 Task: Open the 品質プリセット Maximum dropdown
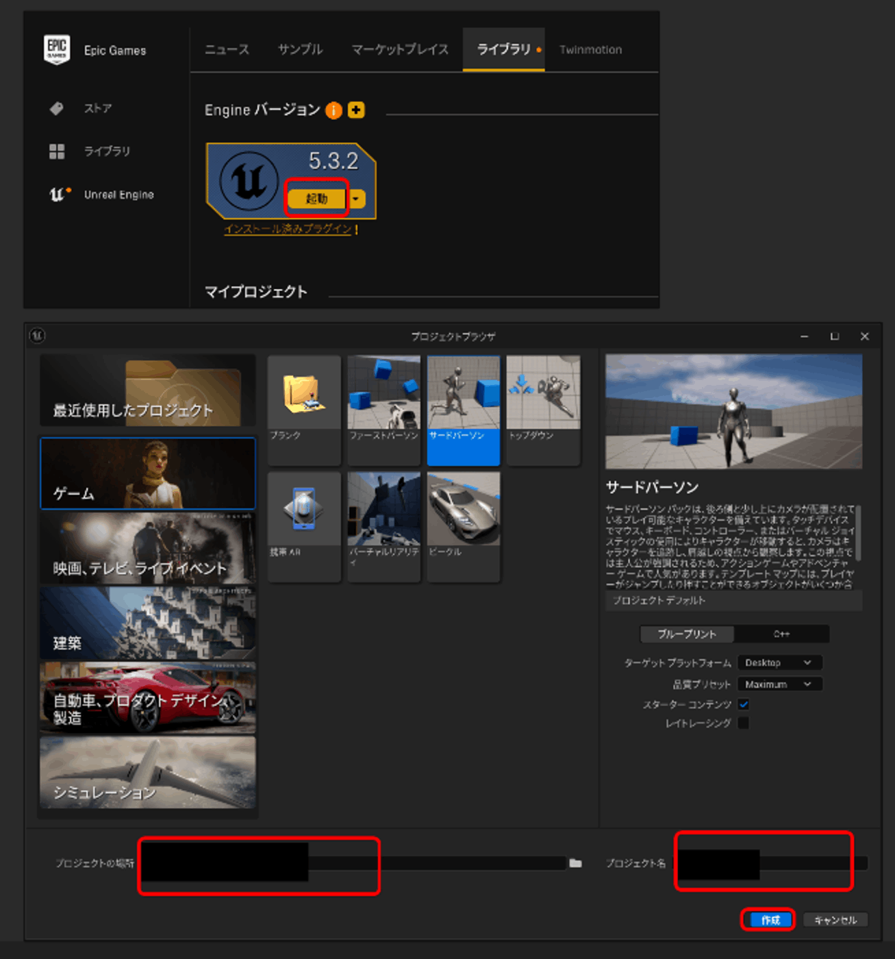(x=779, y=684)
